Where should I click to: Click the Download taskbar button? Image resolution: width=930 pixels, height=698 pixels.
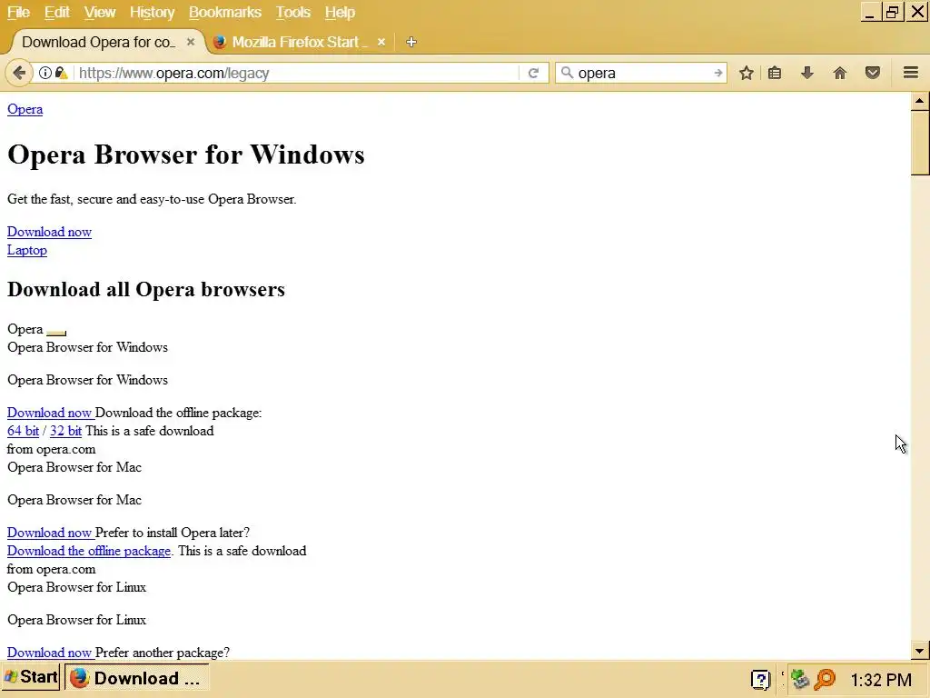coord(136,678)
